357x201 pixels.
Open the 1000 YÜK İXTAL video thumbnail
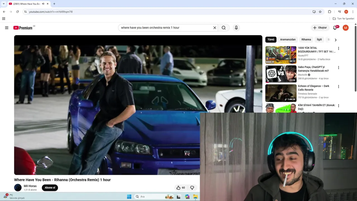pos(281,55)
